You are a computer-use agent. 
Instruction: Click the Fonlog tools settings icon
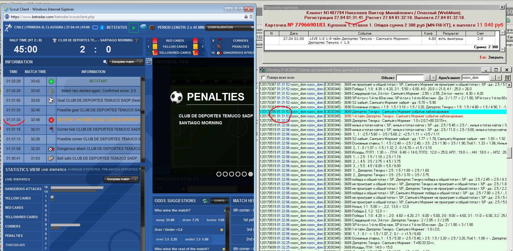(x=507, y=78)
